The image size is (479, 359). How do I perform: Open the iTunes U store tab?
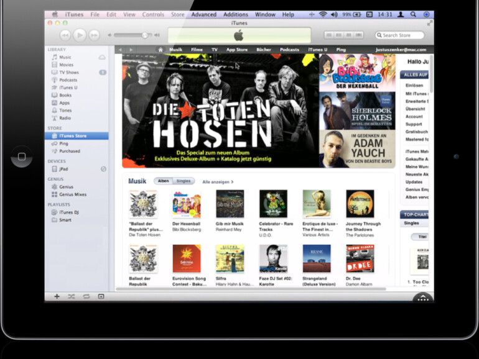click(x=317, y=50)
